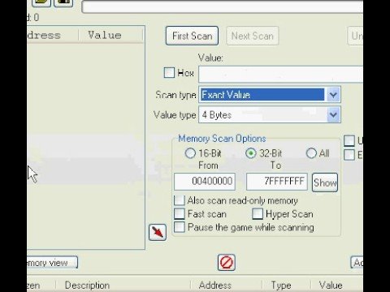Click the red no-entry clear list icon
This screenshot has height=292, width=390.
tap(226, 262)
